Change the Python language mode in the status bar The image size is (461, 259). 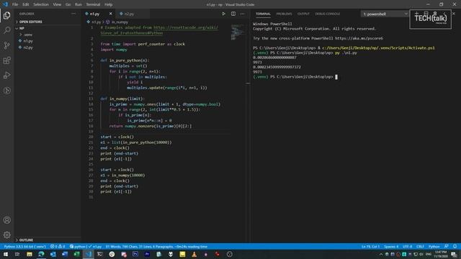434,246
